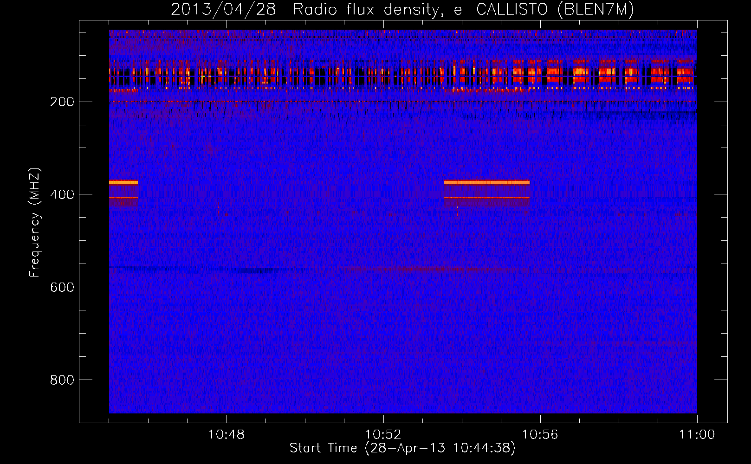Image resolution: width=751 pixels, height=464 pixels.
Task: Click the 10:48 time tick label
Action: click(226, 435)
